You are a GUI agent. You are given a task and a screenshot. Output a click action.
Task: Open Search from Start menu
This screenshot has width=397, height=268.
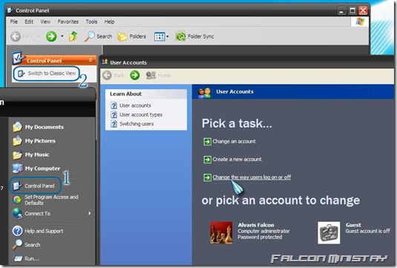pyautogui.click(x=27, y=245)
